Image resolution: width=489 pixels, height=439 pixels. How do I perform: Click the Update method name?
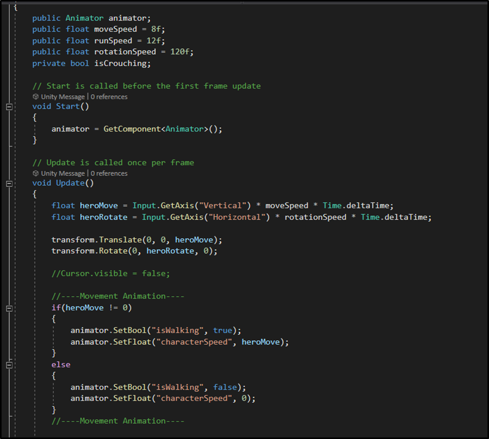[70, 183]
